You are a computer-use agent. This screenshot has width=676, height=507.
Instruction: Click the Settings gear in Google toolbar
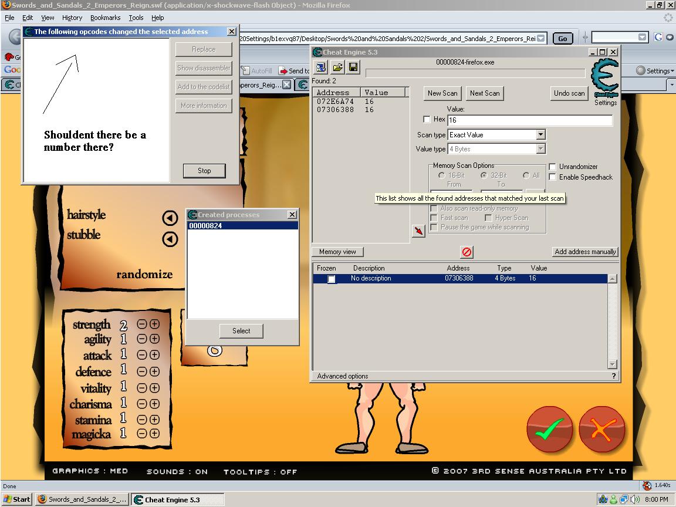641,70
